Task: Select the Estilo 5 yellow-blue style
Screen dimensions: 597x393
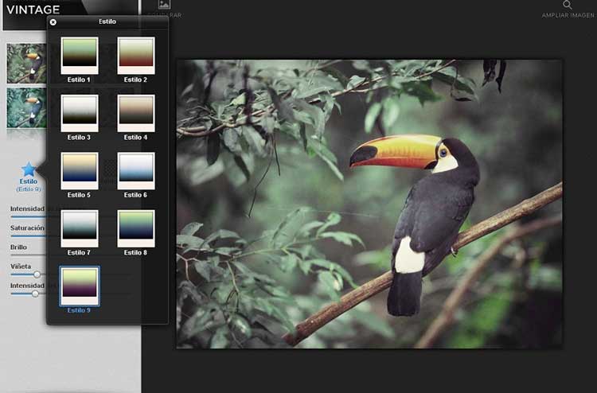Action: click(x=80, y=169)
